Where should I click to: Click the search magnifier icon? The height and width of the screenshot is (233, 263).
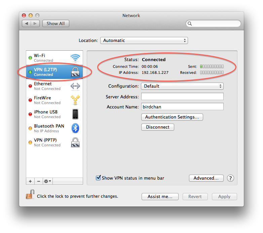(190, 24)
